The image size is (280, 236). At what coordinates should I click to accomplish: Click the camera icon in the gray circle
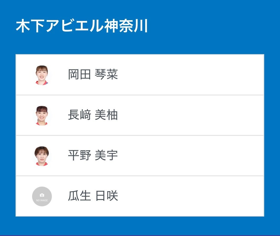point(42,194)
